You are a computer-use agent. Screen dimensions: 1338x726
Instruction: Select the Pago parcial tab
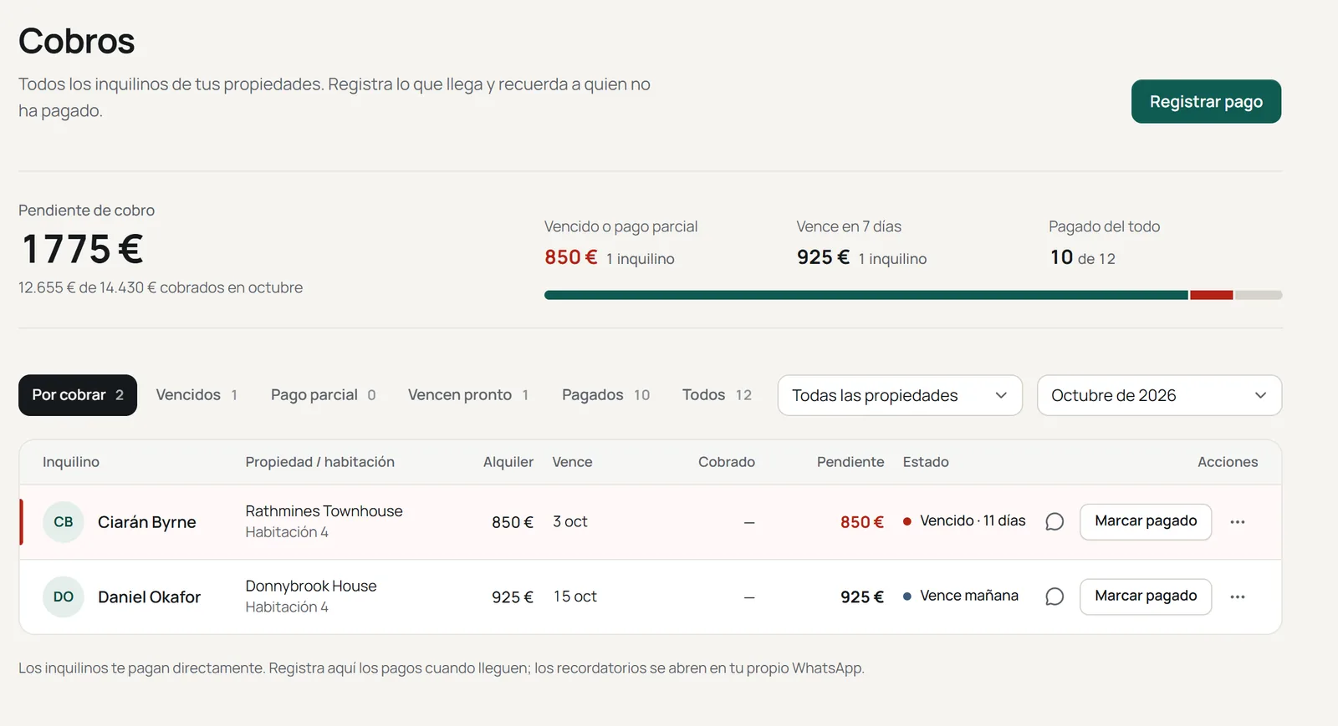click(x=323, y=395)
